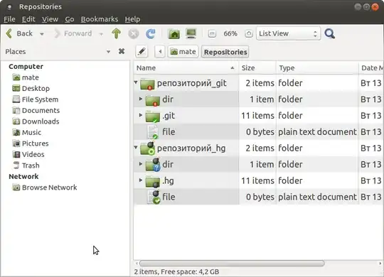
Task: Open the Forward history dropdown arrow
Action: click(101, 34)
